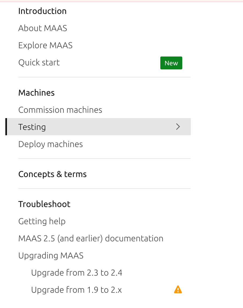Open Deploy machines page

pyautogui.click(x=51, y=144)
